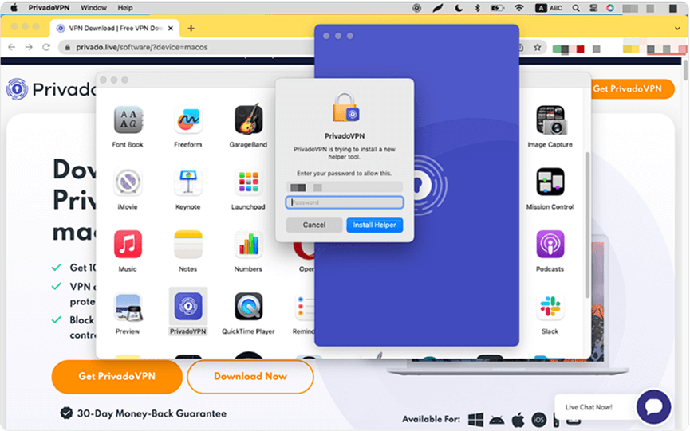Click the Reminders app icon
Screen dimensions: 690x431
[305, 307]
